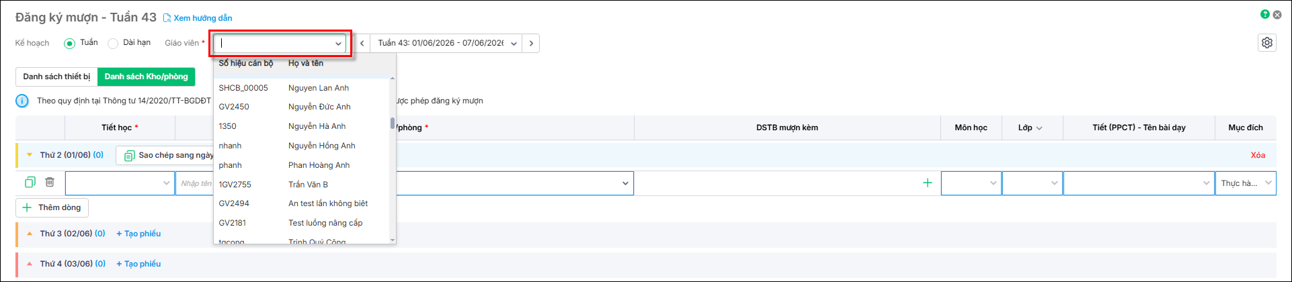Select the Tuần radio button

[69, 43]
